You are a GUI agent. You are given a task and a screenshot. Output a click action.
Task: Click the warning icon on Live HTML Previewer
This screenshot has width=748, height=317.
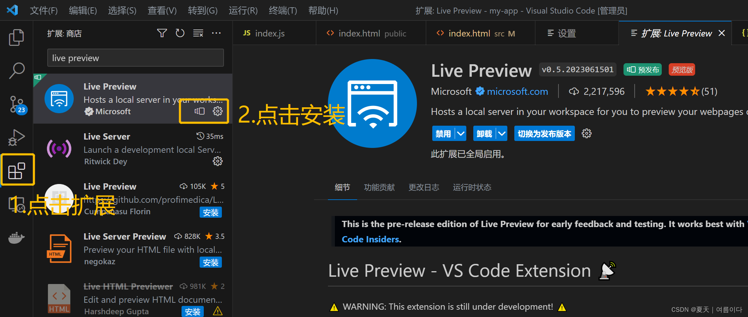click(218, 311)
